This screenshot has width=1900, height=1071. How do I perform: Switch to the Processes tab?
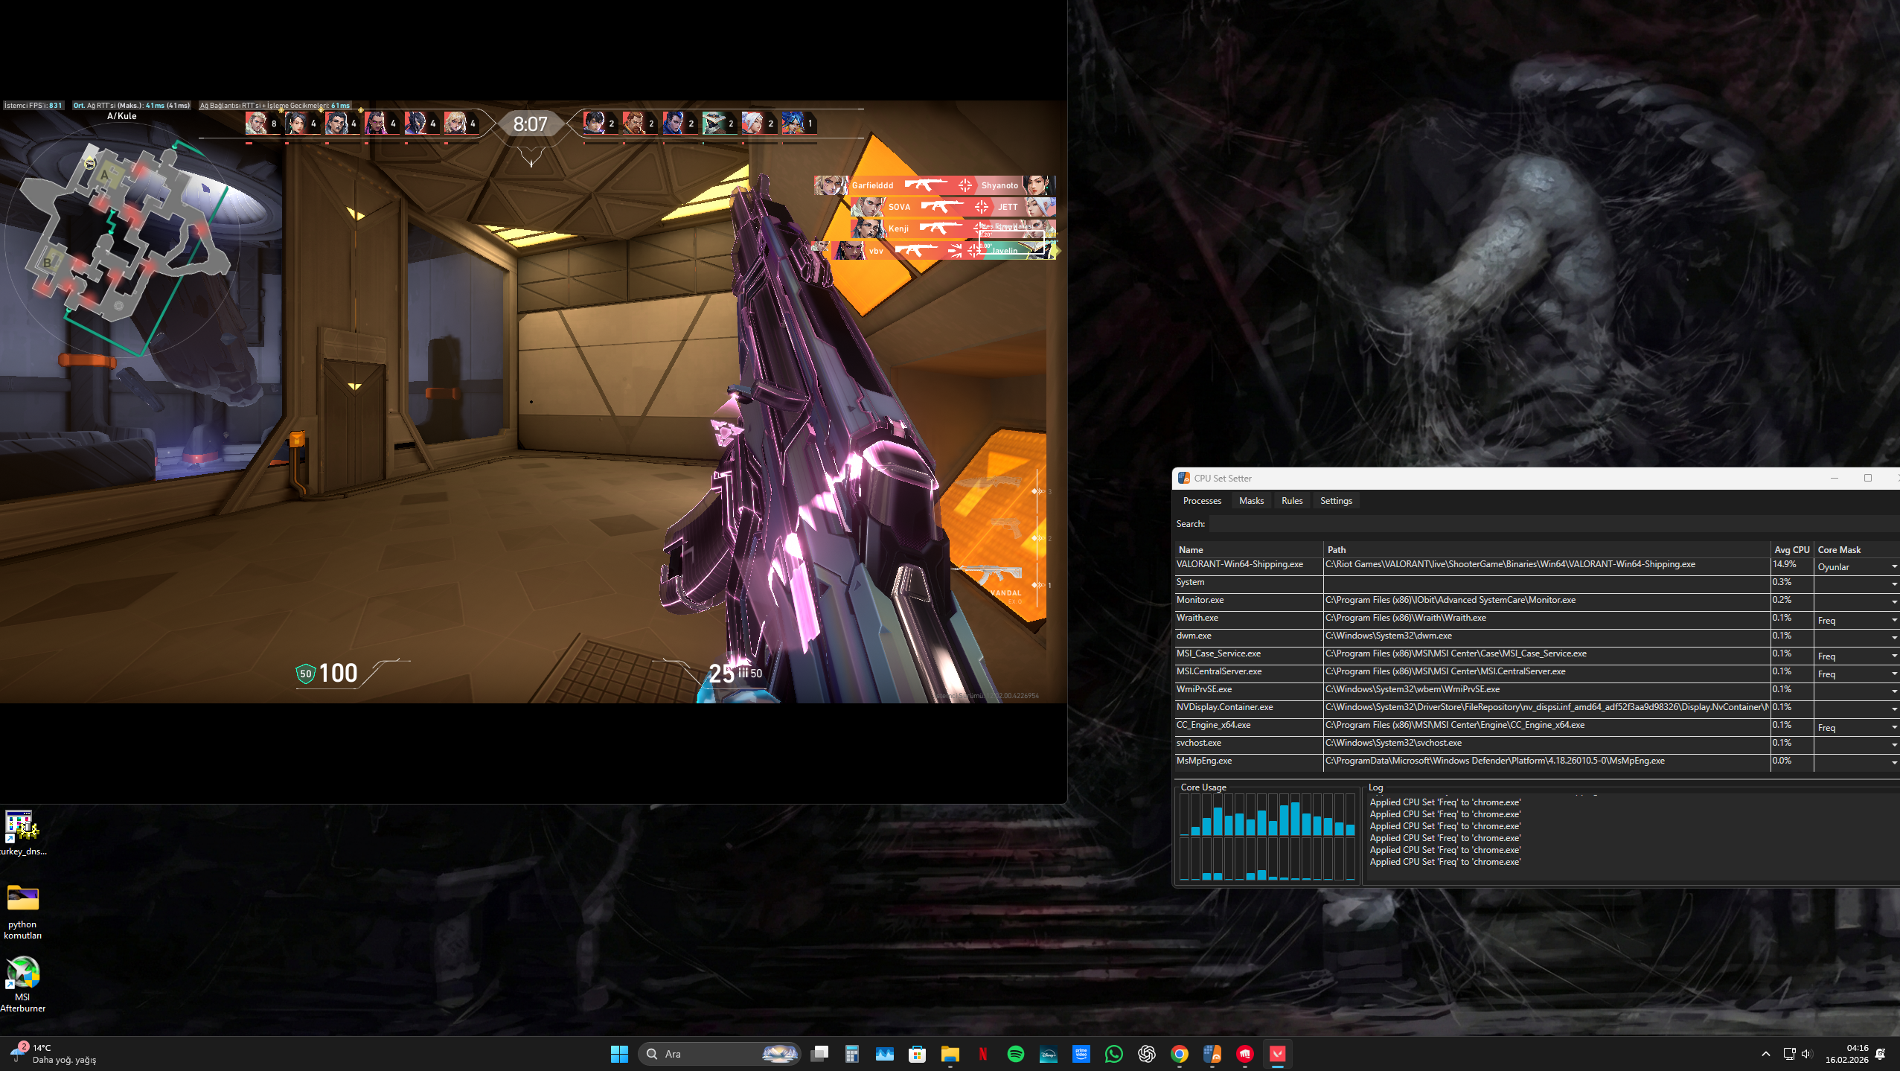(x=1202, y=501)
